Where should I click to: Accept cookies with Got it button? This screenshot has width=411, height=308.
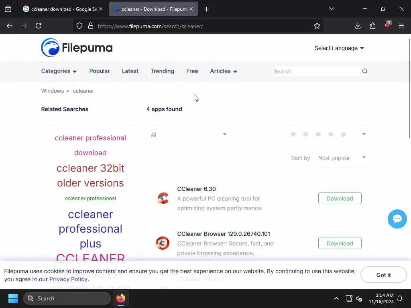click(383, 275)
